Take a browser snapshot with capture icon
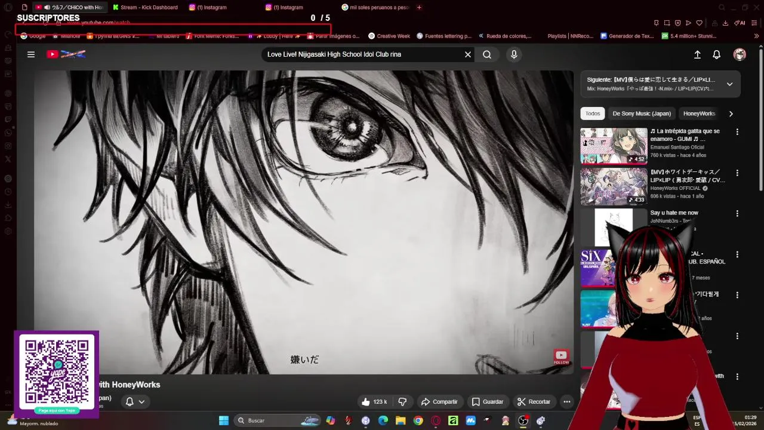The width and height of the screenshot is (764, 430). pyautogui.click(x=667, y=23)
